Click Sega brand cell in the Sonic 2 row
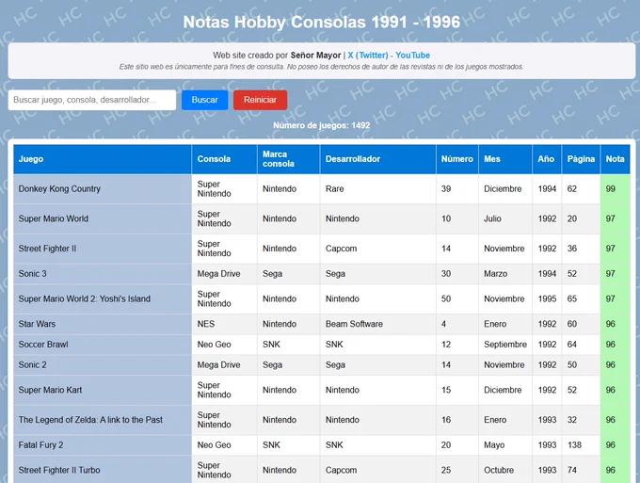The height and width of the screenshot is (483, 640). (x=289, y=365)
